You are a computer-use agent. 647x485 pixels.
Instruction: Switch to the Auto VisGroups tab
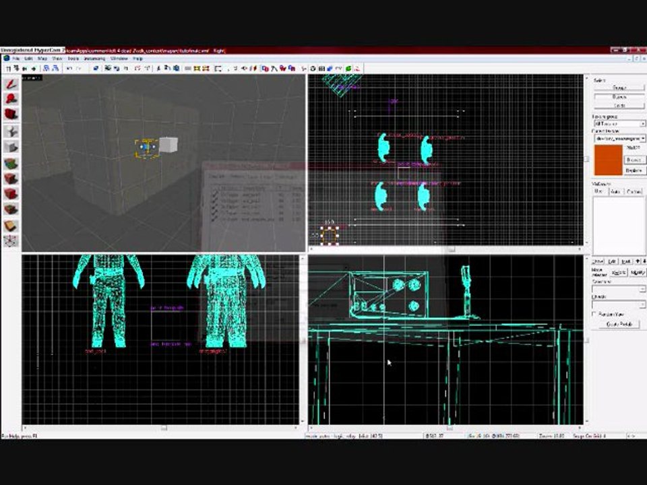pos(615,191)
